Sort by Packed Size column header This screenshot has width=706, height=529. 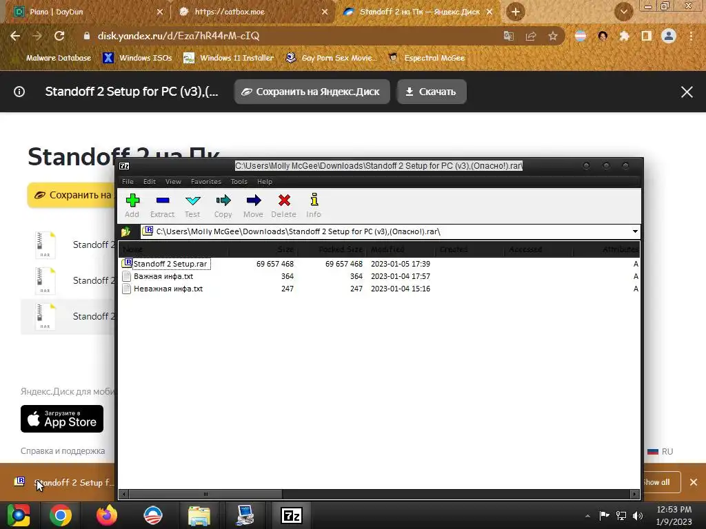coord(332,249)
